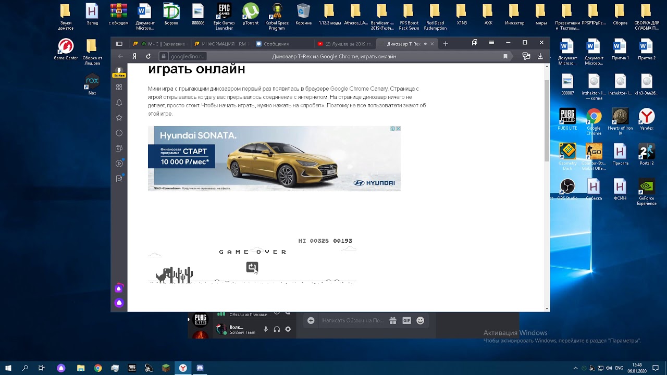The image size is (667, 375).
Task: Open the sidebar services grid icon
Action: coord(119,87)
